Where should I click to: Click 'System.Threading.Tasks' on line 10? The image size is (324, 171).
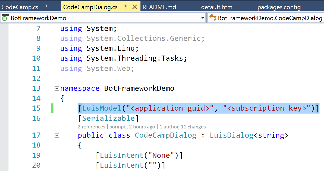135,58
